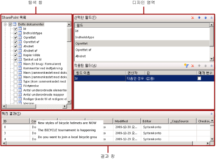Check the Antal underordnede mapper checkbox
216x159 pixels.
(x=15, y=95)
